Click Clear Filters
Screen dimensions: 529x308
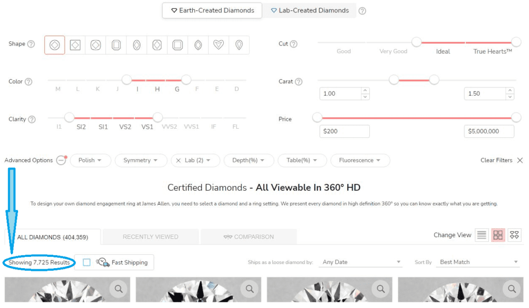tap(501, 160)
